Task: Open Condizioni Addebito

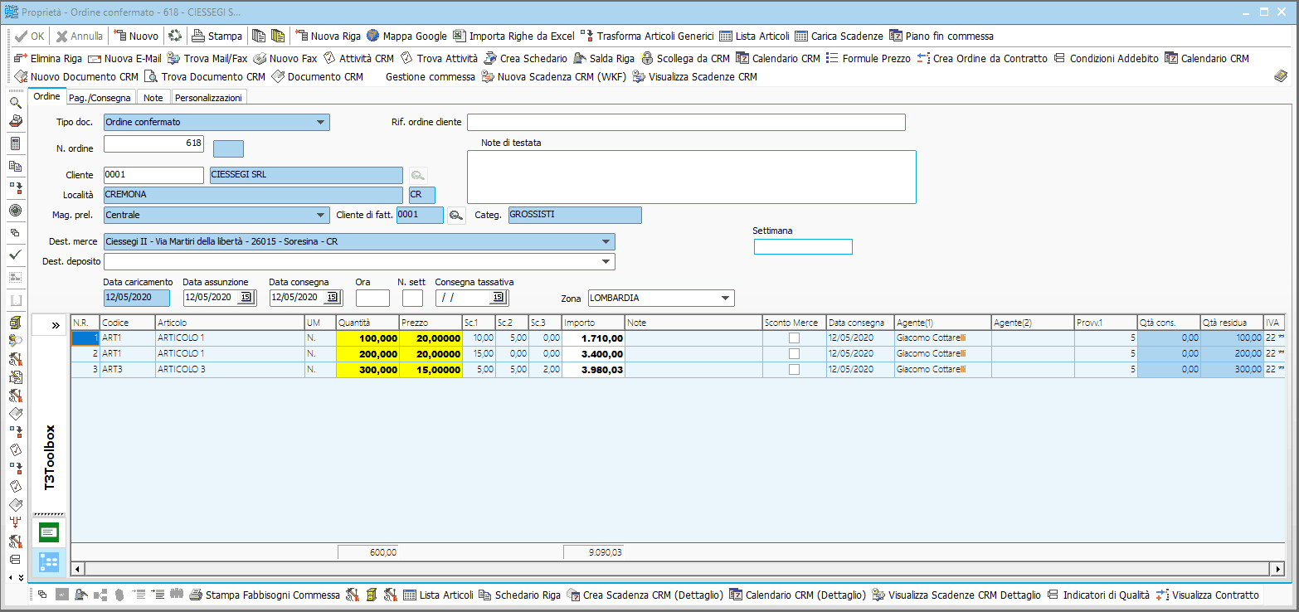Action: point(1106,59)
